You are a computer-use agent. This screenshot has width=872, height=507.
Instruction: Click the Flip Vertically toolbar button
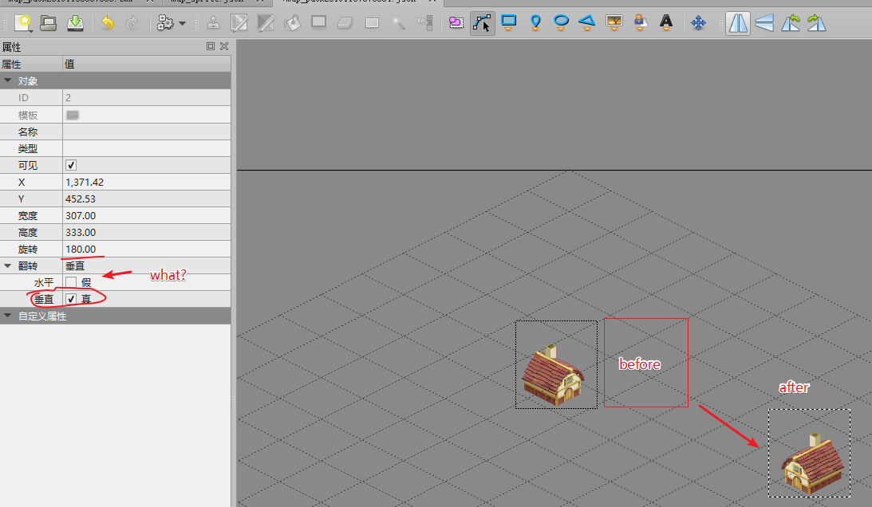764,23
